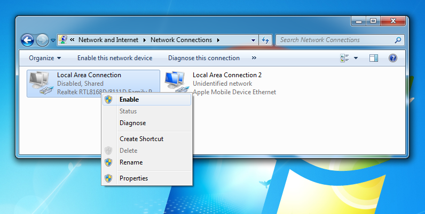Viewport: 425px width, 214px height.
Task: Click the network icon in address bar
Action: point(63,40)
